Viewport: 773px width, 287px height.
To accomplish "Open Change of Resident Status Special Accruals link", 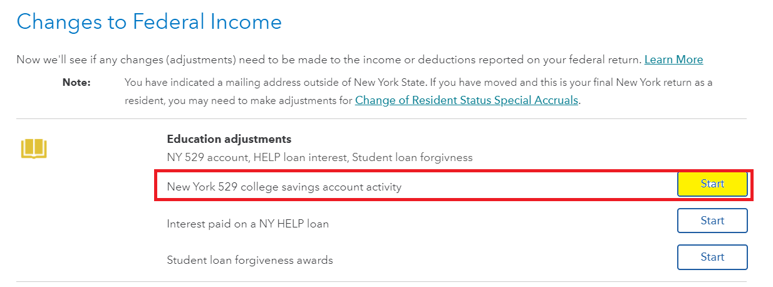I will pos(466,100).
